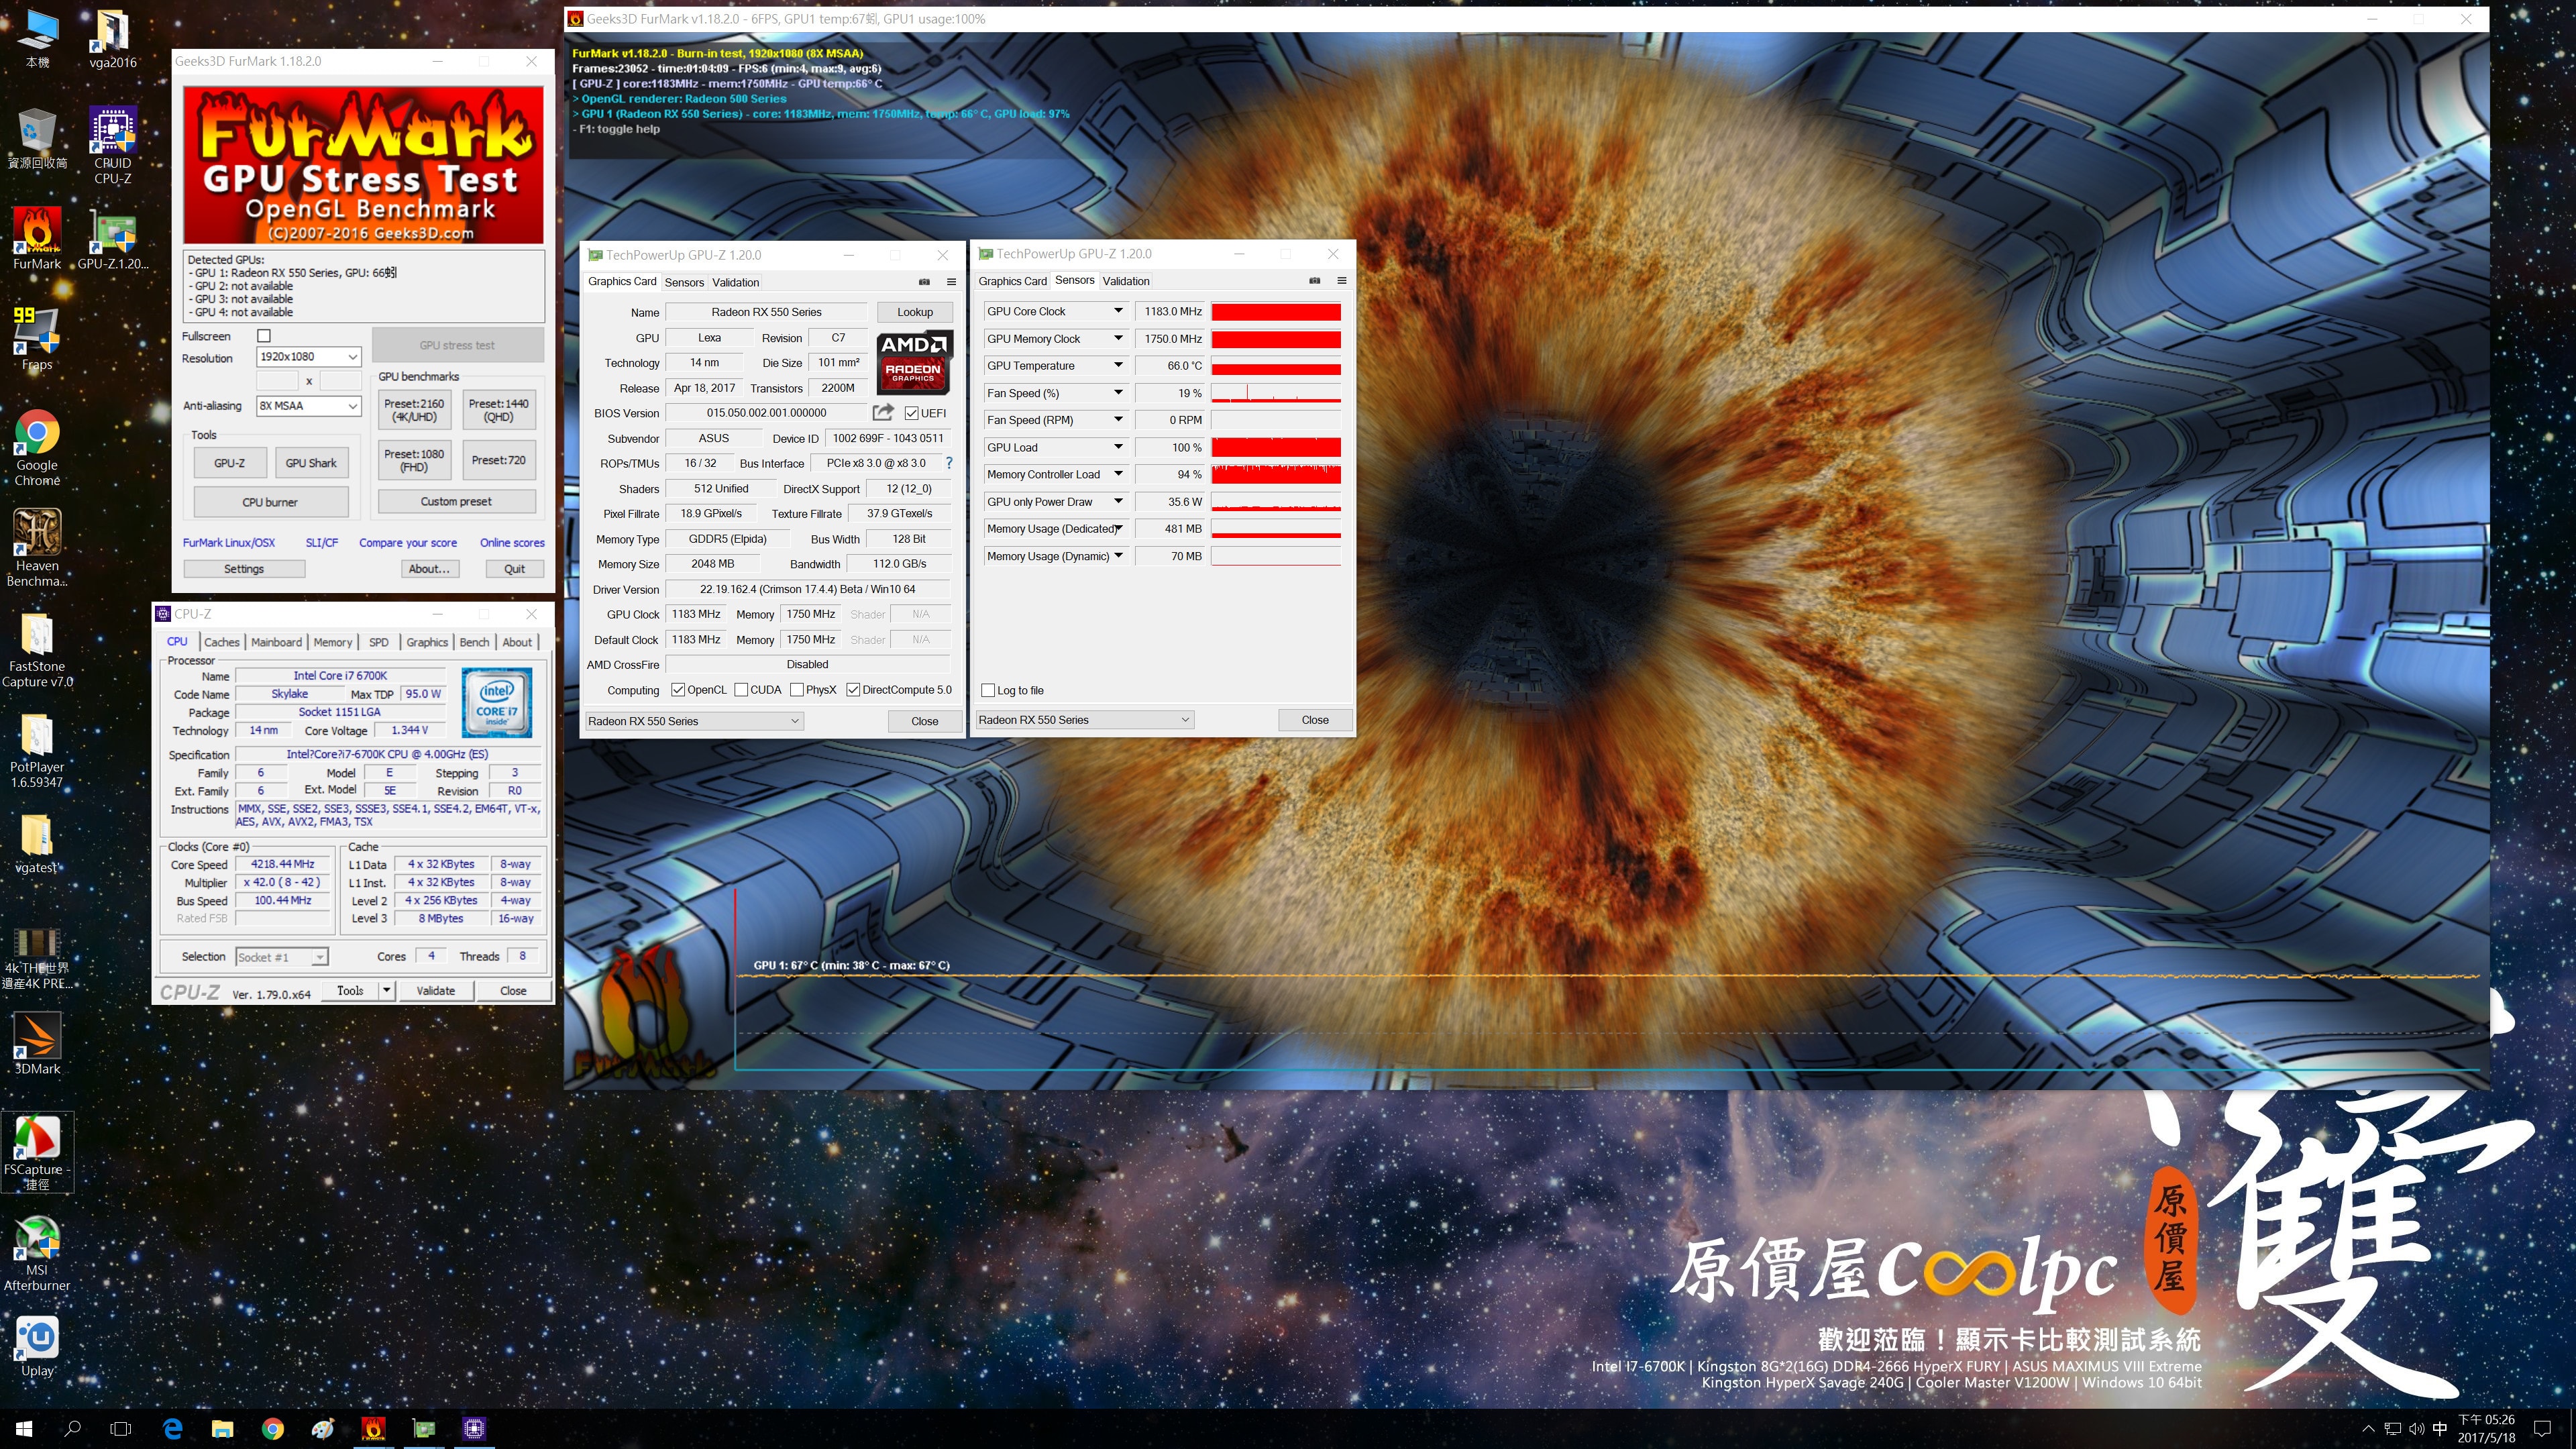
Task: Open the Heaven Benchmark desktop icon
Action: [x=37, y=548]
